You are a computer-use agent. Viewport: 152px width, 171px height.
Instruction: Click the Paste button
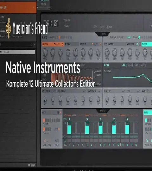coord(102,27)
